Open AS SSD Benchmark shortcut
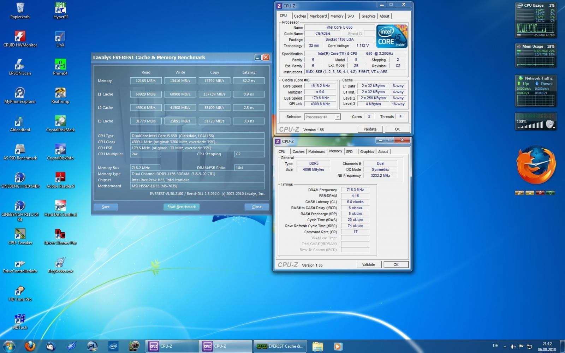Viewport: 565px width, 353px height. 20,152
